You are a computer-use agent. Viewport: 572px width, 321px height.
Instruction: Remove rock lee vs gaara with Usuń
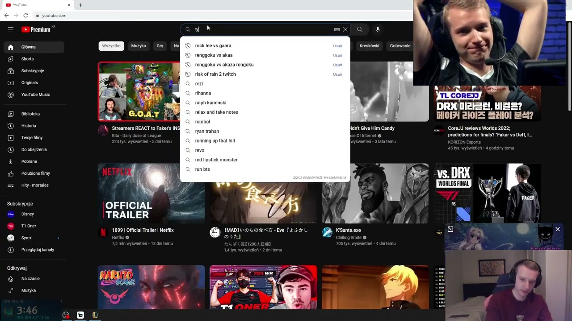337,46
